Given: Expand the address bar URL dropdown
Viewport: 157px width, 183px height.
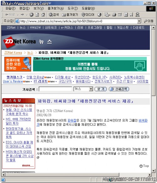Looking at the screenshot, I should [139, 21].
